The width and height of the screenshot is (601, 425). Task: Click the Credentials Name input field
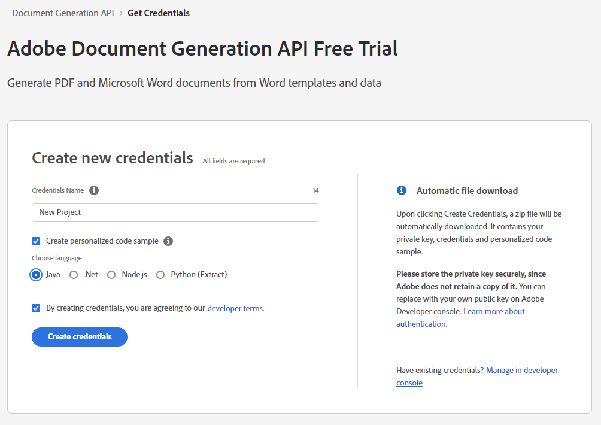point(175,212)
